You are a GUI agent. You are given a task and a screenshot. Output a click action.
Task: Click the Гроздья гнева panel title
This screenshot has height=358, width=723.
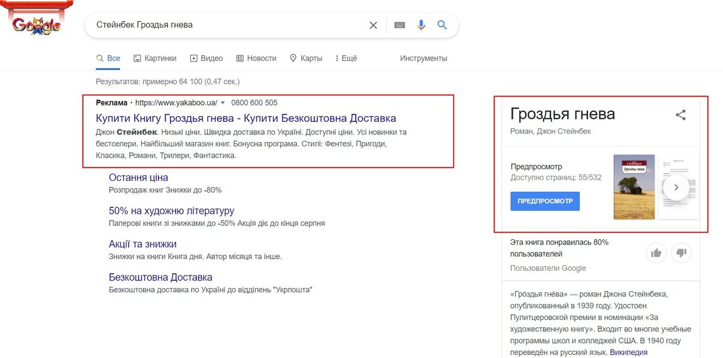coord(562,114)
